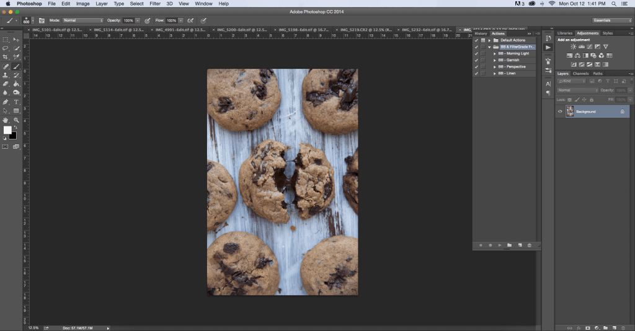The image size is (635, 331).
Task: Choose the Lasso tool
Action: pos(6,48)
